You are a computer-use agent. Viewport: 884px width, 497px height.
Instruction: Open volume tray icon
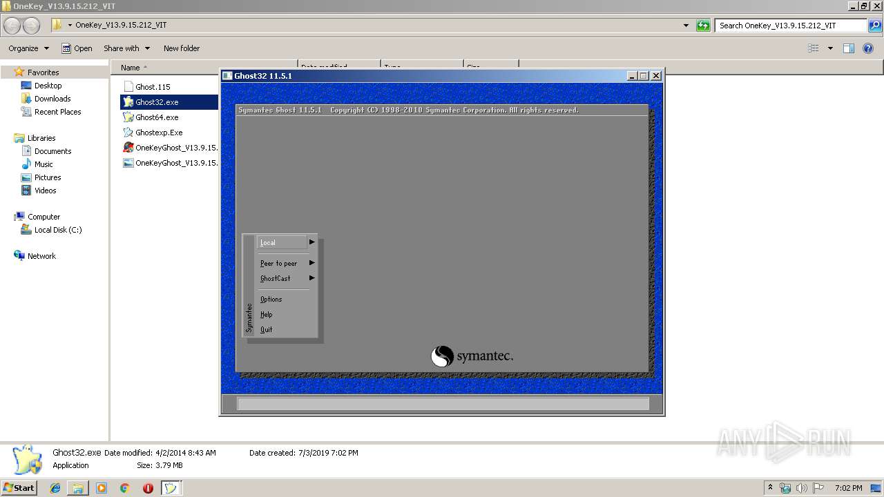[802, 488]
